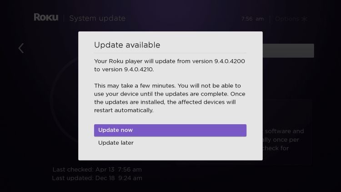
Task: Click the horizontal rule under Update available
Action: pyautogui.click(x=170, y=53)
